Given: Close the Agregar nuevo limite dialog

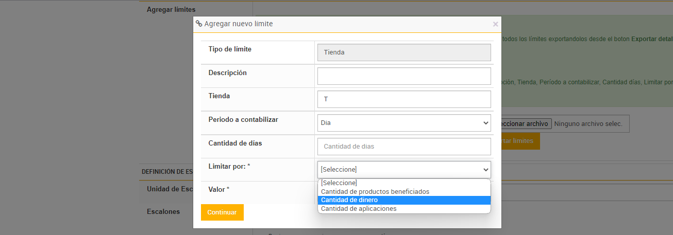Looking at the screenshot, I should (495, 24).
